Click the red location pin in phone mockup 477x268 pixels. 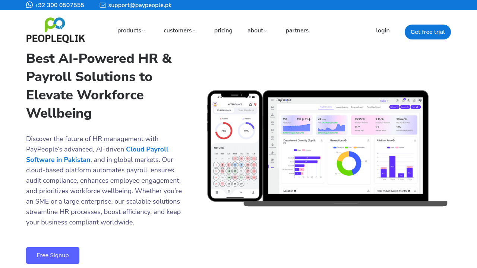point(255,105)
